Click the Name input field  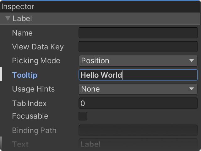pos(138,33)
